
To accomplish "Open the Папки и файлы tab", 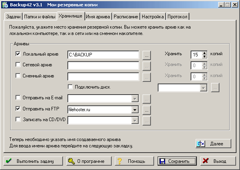I will [39, 17].
